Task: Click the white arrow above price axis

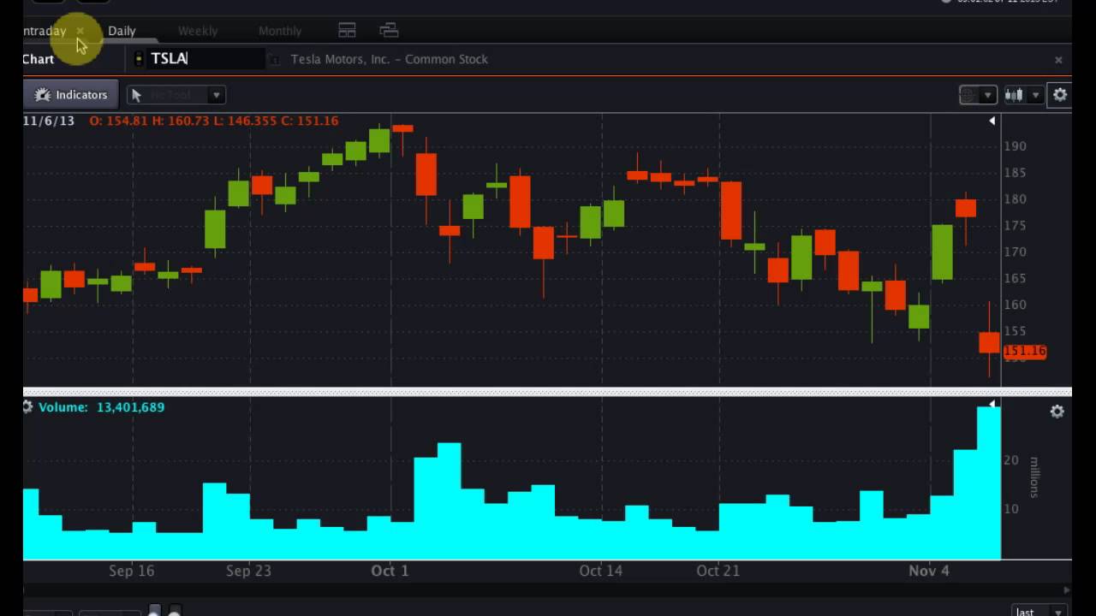Action: tap(992, 121)
